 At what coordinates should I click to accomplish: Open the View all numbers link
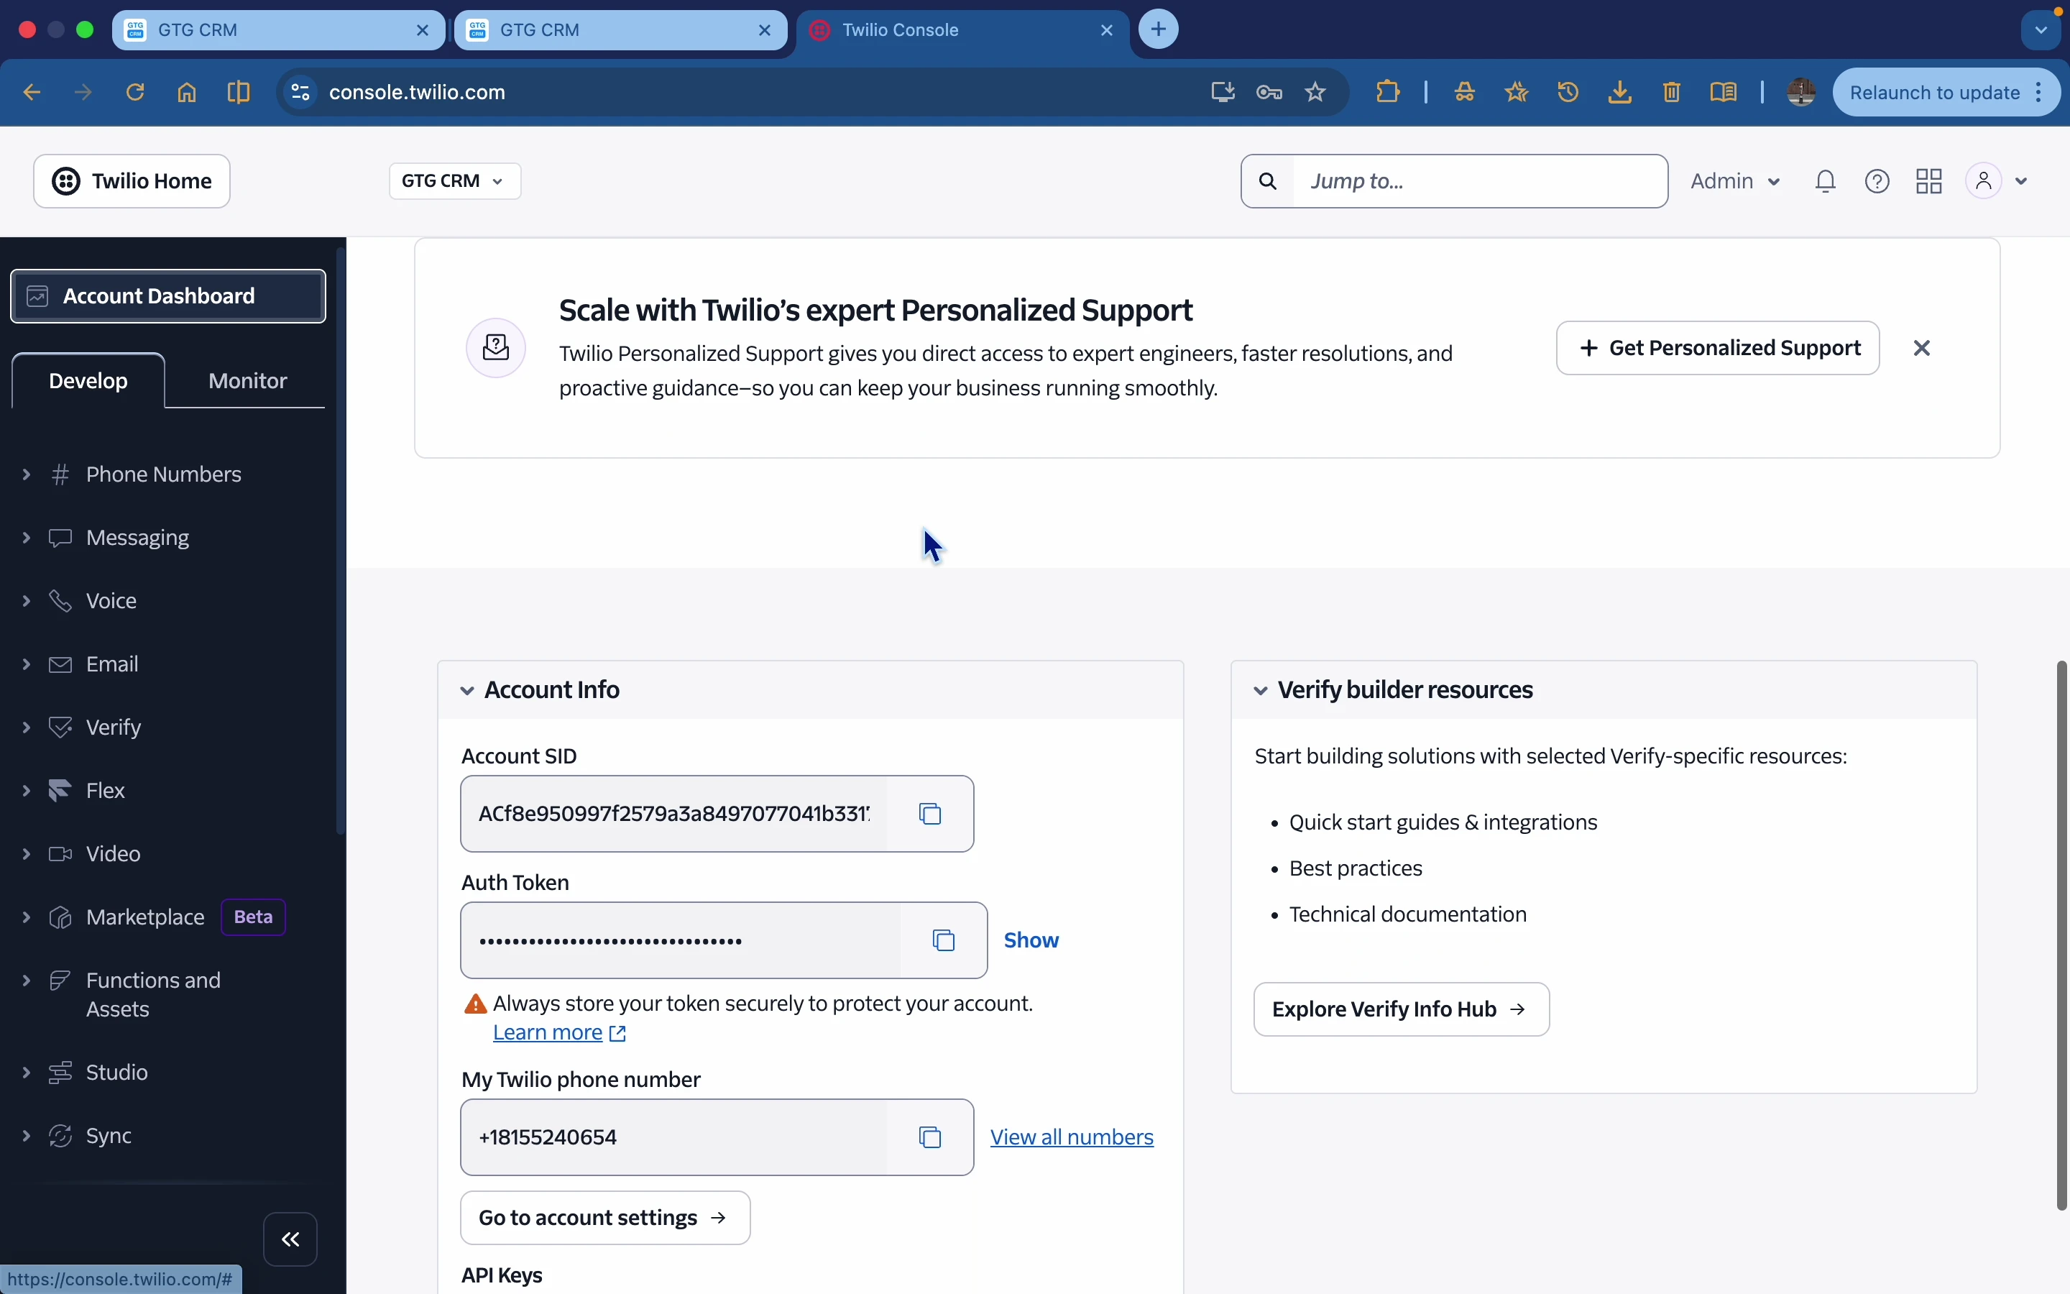[1071, 1137]
